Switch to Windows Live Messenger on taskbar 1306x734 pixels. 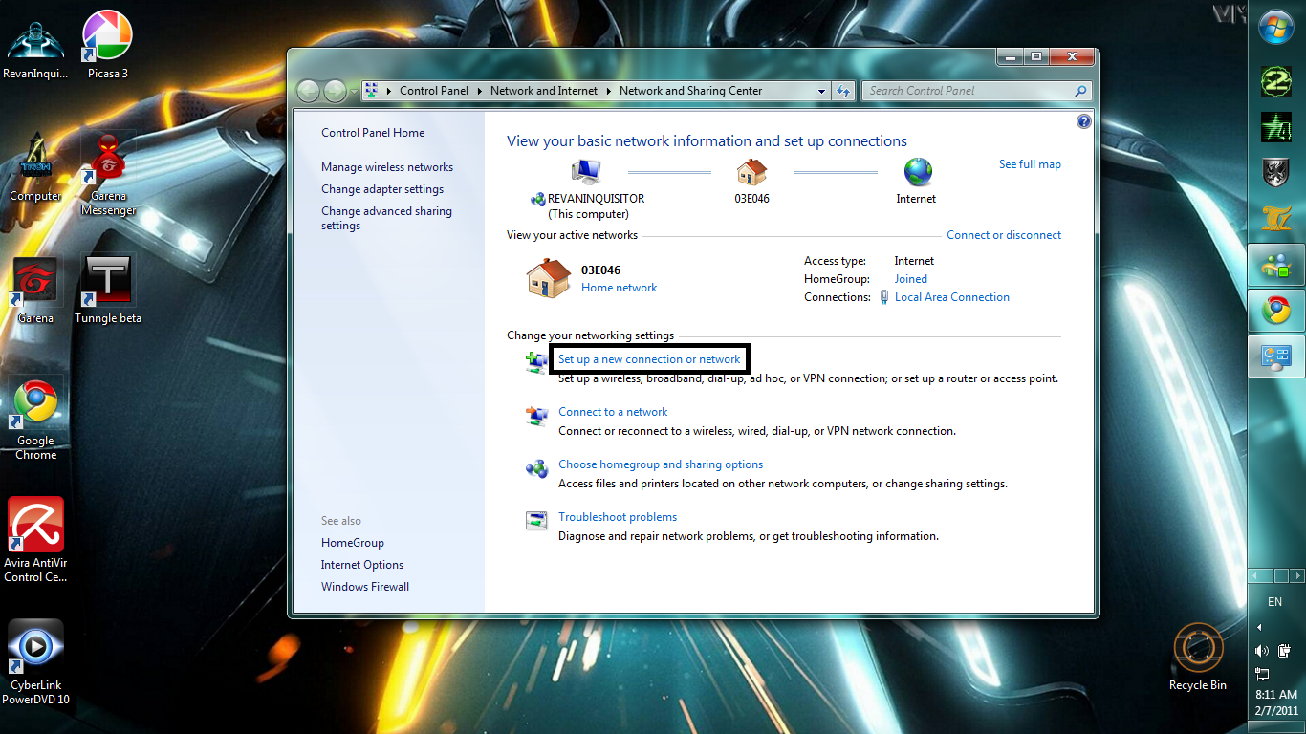(x=1276, y=265)
